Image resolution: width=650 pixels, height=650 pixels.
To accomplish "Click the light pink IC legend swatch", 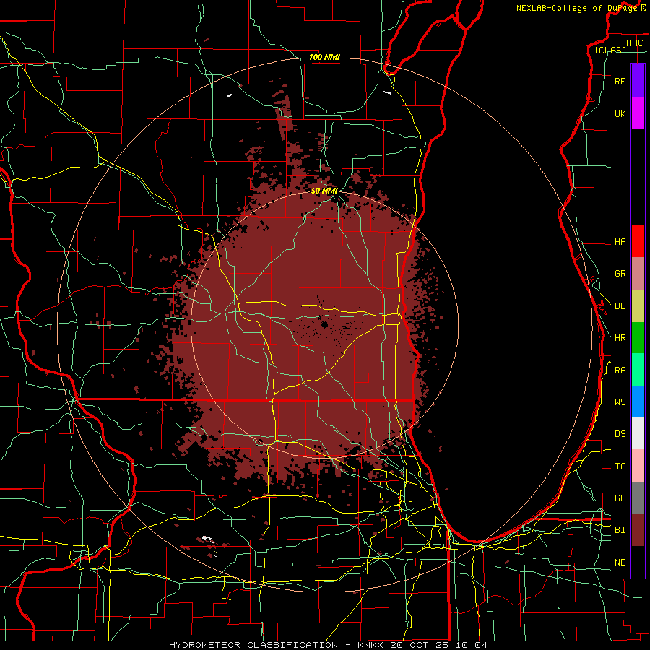I will (x=638, y=466).
